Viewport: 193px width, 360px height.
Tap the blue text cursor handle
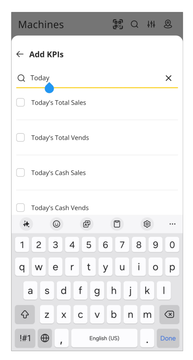click(x=49, y=88)
